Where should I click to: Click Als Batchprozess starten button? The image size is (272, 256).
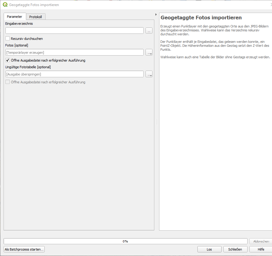(24, 249)
